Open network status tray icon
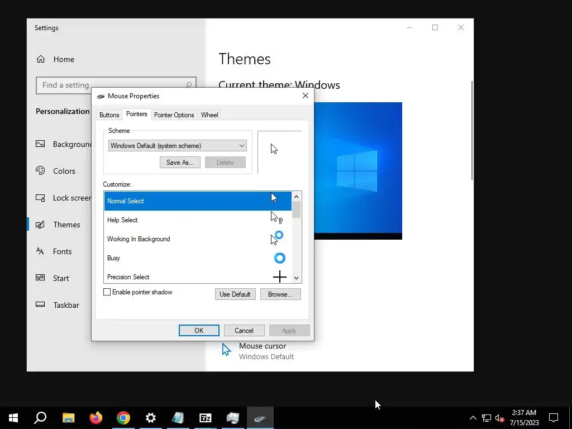 click(x=487, y=418)
